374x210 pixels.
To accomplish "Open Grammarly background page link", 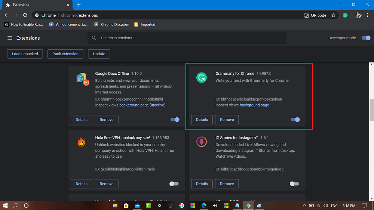I will pos(254,105).
